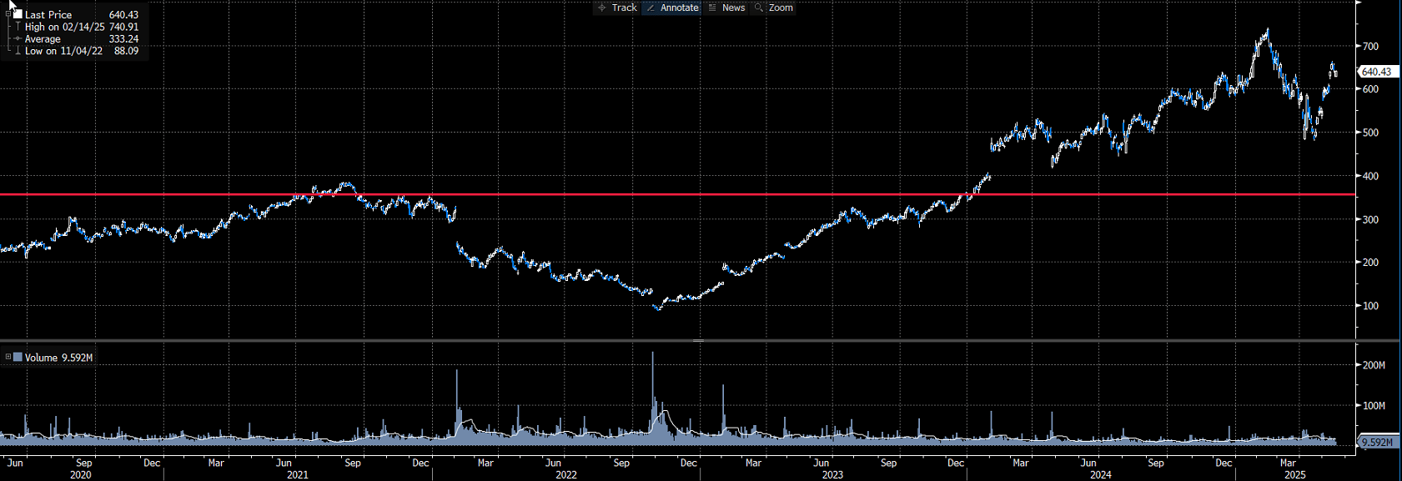
Task: Click the blue Volume color swatch
Action: coord(18,357)
